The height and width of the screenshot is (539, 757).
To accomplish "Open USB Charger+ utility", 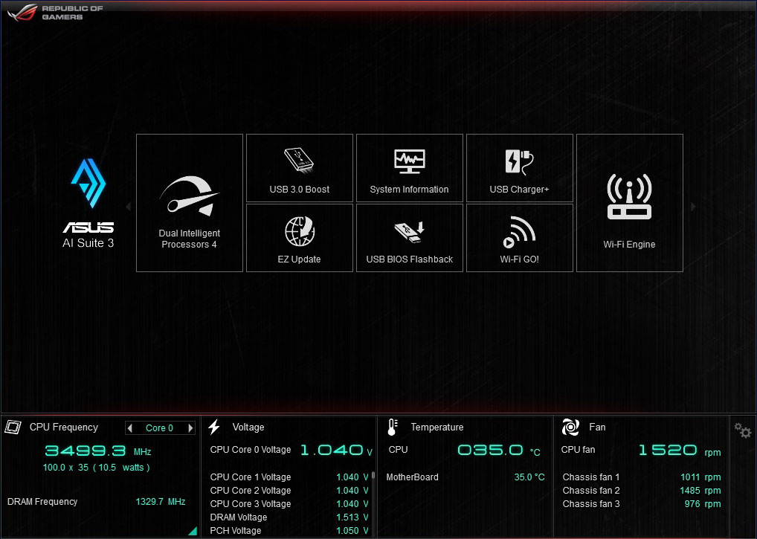I will click(x=520, y=168).
